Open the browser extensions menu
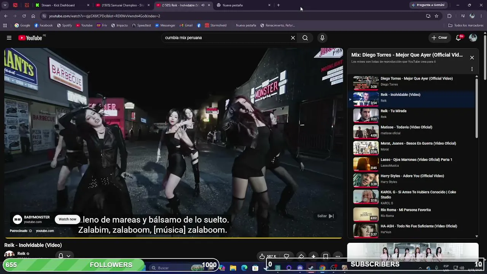 click(x=449, y=16)
